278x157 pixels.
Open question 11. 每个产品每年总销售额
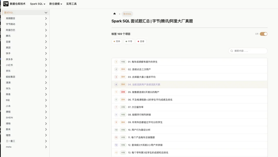pos(189,138)
